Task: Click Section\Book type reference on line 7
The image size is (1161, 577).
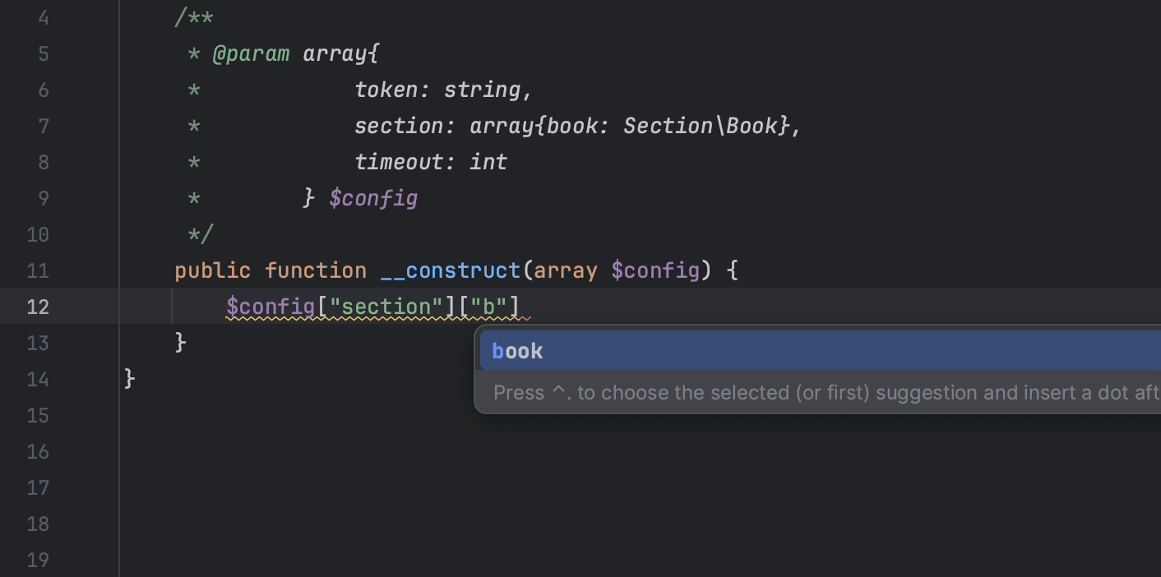Action: pyautogui.click(x=705, y=125)
